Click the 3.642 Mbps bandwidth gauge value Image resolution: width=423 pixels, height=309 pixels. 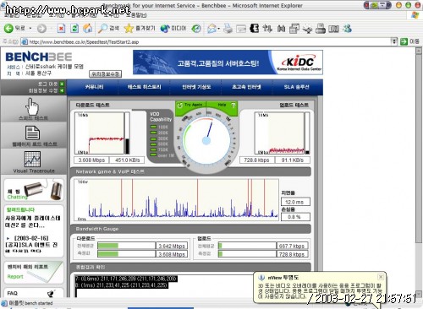(172, 246)
